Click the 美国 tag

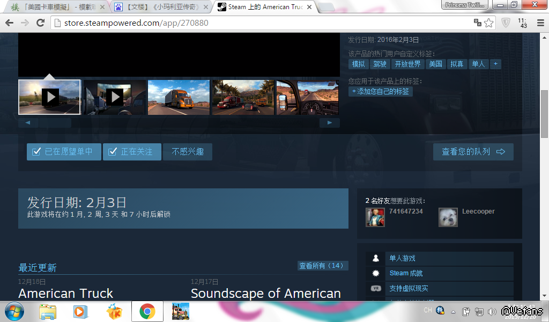(x=435, y=64)
